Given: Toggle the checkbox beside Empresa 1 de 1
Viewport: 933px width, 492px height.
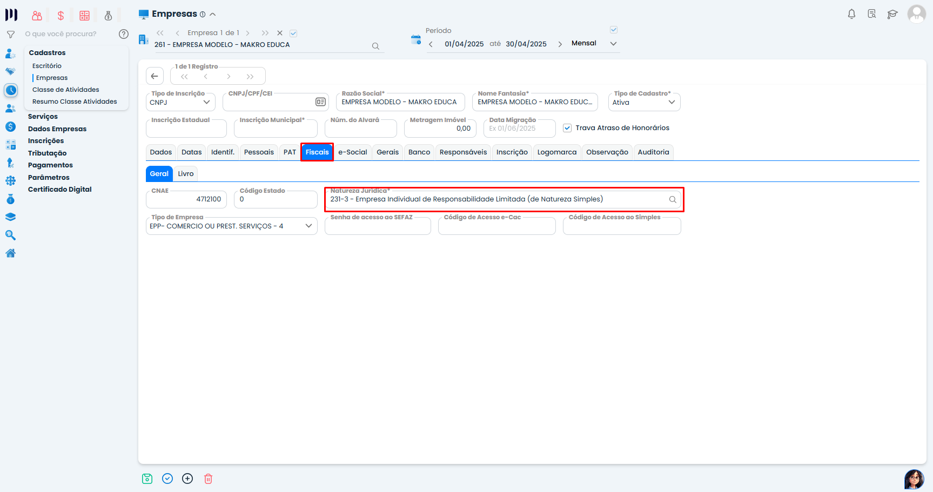Looking at the screenshot, I should click(x=293, y=33).
